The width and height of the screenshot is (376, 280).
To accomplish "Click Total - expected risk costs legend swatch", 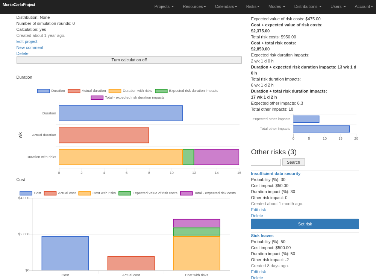I will pyautogui.click(x=186, y=193).
